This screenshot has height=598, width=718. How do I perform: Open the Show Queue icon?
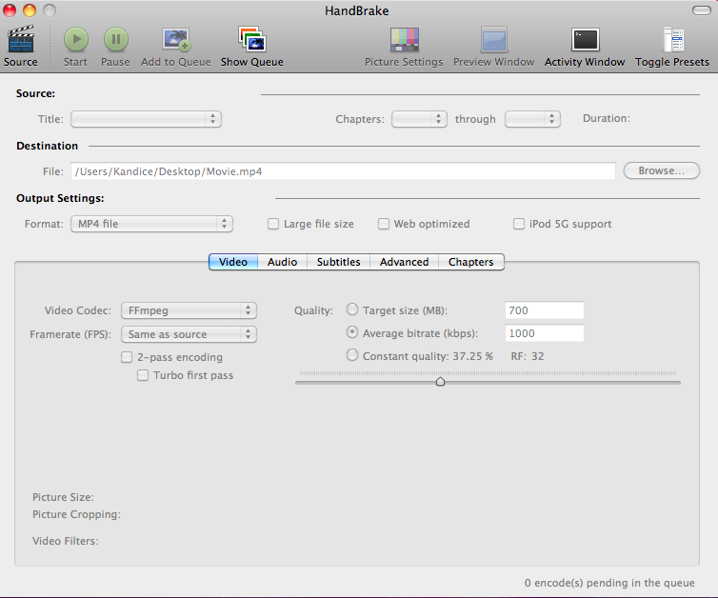tap(251, 39)
